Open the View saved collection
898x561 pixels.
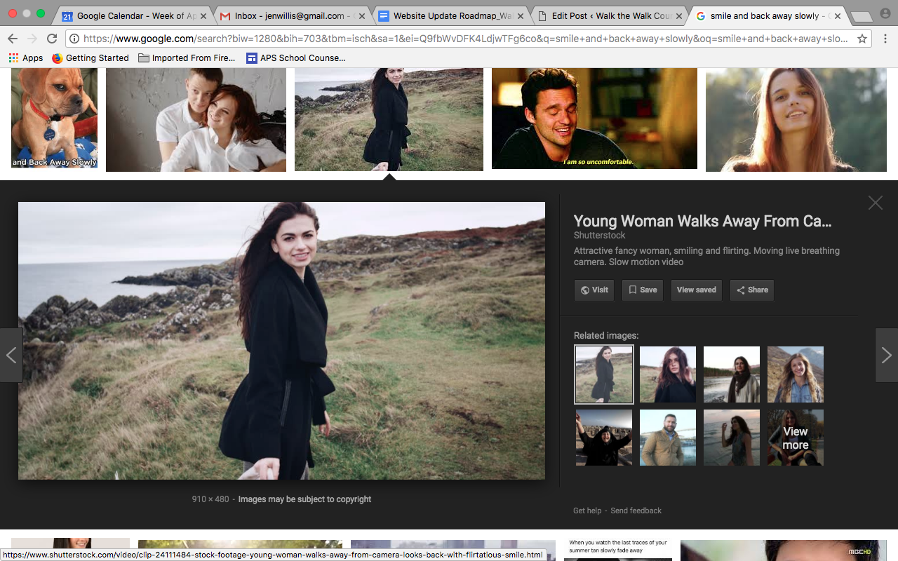696,290
